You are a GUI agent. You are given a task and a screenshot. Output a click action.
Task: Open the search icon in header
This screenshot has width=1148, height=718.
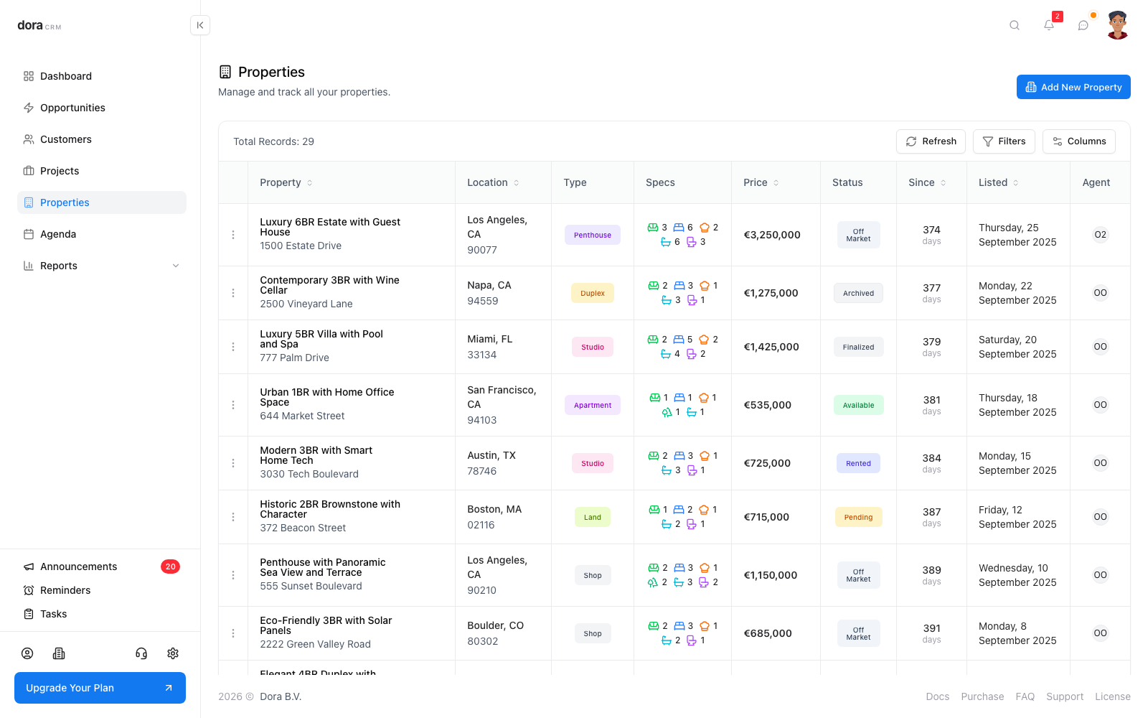(x=1015, y=25)
